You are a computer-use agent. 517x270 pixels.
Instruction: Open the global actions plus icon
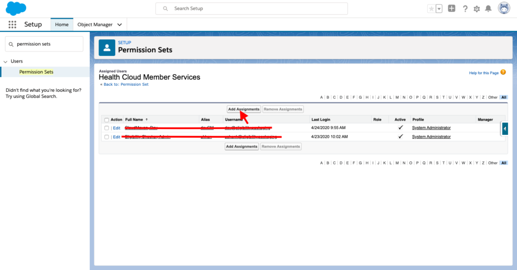[452, 9]
